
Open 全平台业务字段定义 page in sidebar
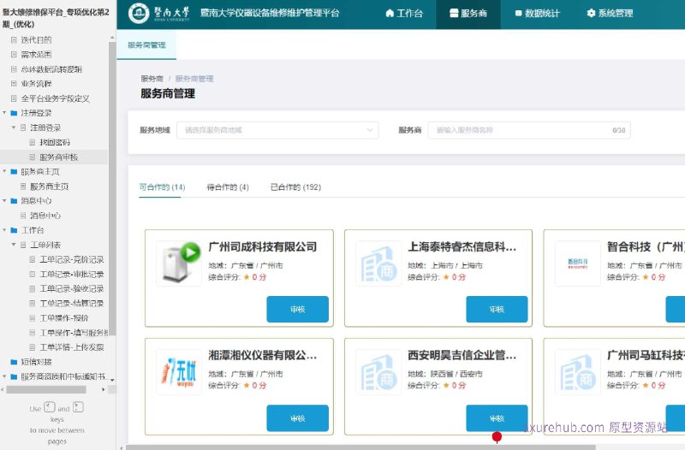point(56,98)
